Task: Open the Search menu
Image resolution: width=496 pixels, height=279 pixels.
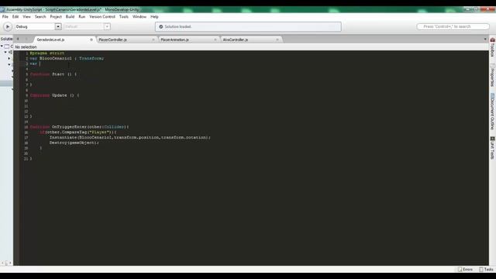Action: 40,16
